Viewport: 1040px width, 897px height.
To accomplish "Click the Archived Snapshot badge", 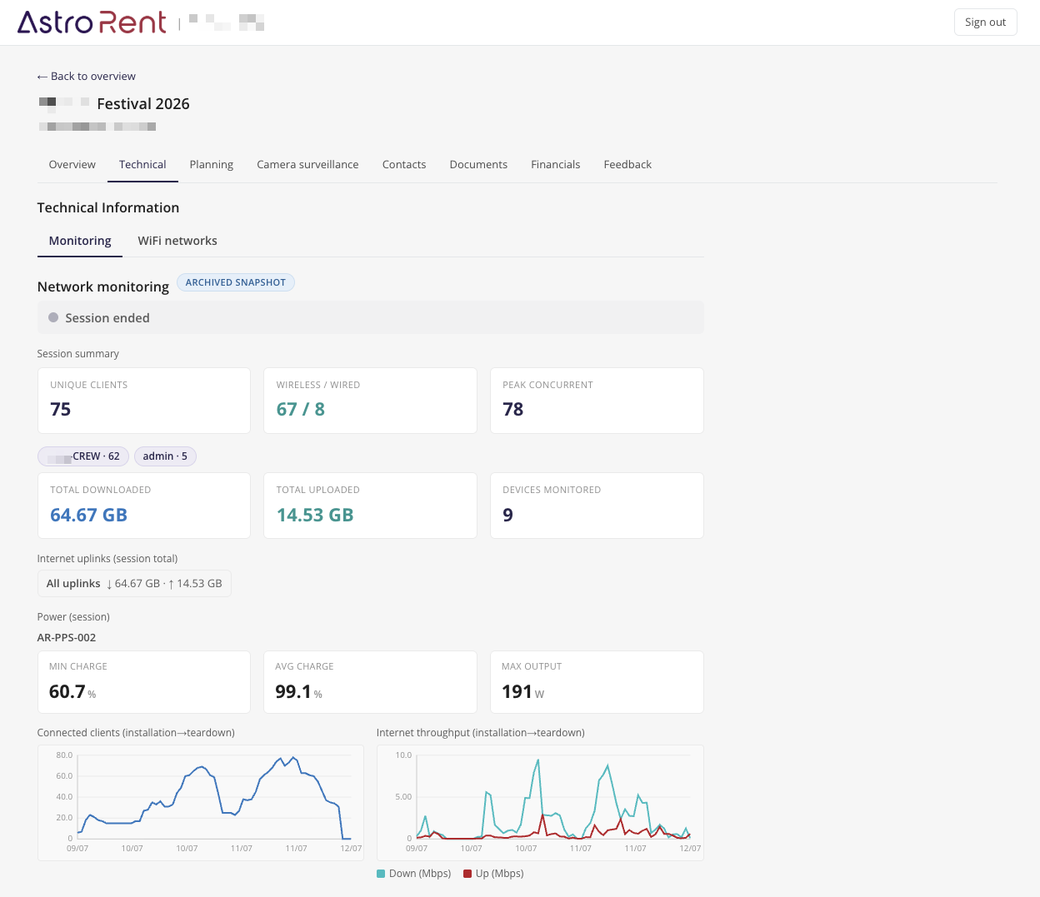I will 236,282.
